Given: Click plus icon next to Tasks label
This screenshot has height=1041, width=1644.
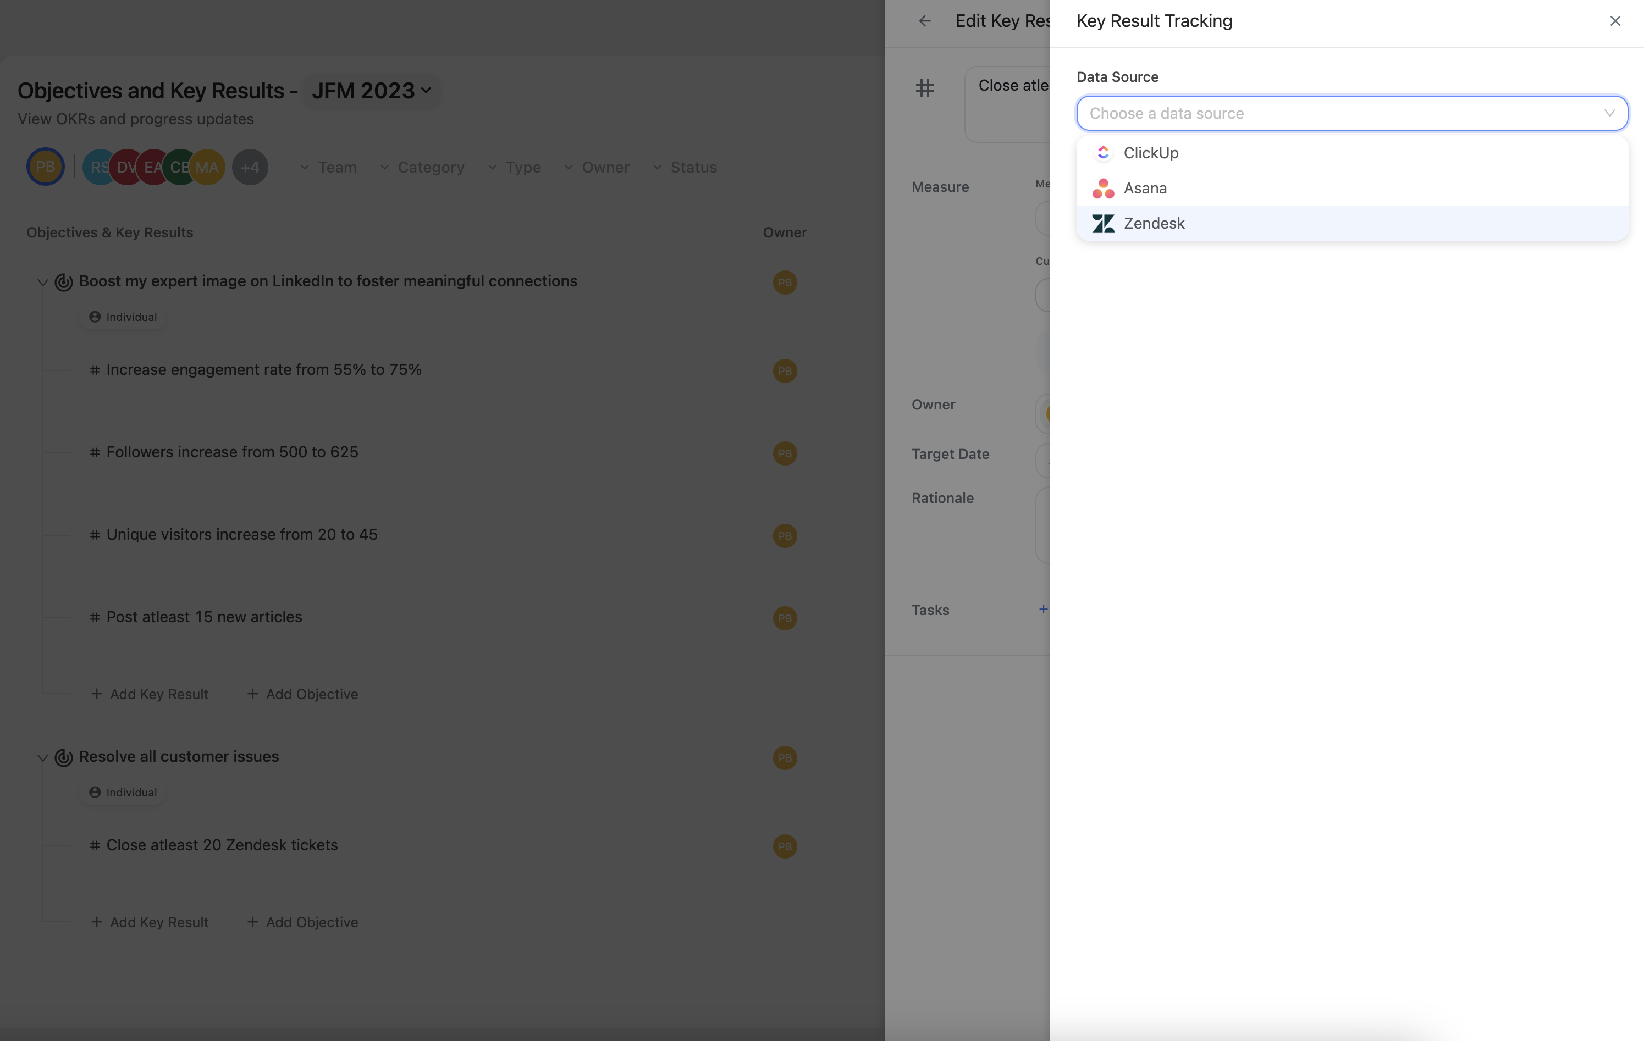Looking at the screenshot, I should (1042, 609).
